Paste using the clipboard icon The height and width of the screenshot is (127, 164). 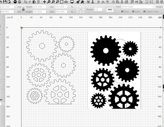tap(34, 2)
